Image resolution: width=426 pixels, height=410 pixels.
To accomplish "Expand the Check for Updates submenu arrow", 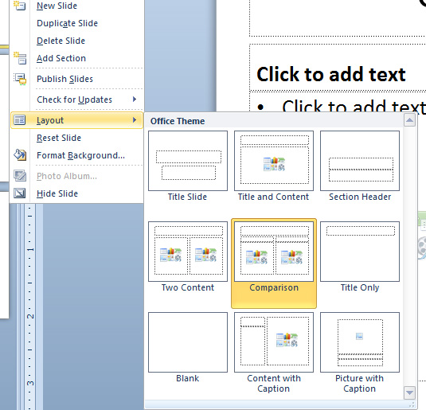I will 135,100.
